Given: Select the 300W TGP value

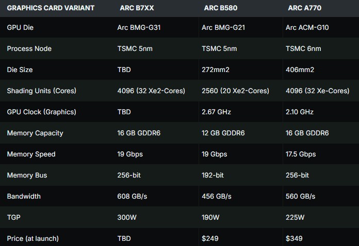Looking at the screenshot, I should [127, 217].
